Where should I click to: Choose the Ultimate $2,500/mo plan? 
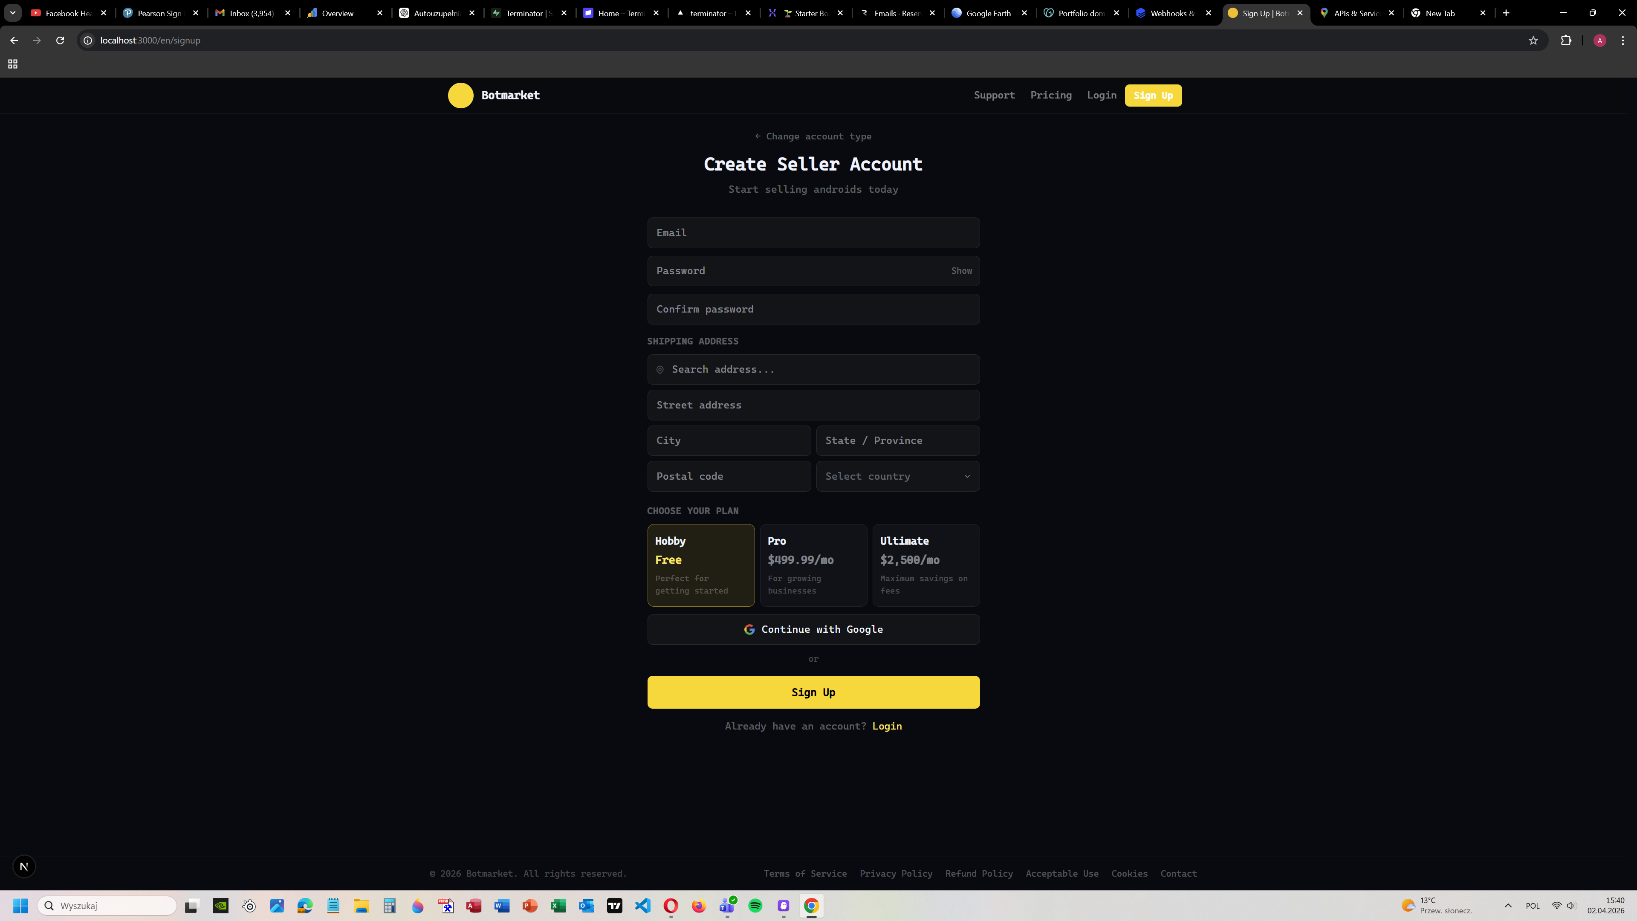925,565
